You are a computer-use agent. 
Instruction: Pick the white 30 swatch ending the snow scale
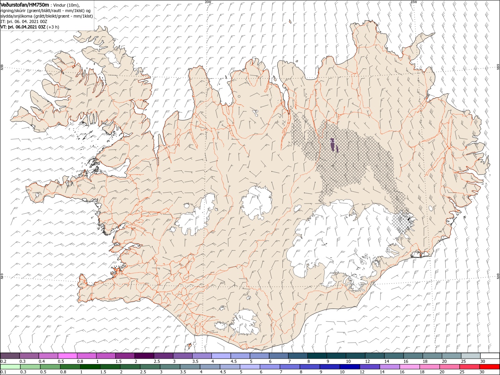pyautogui.click(x=490, y=355)
